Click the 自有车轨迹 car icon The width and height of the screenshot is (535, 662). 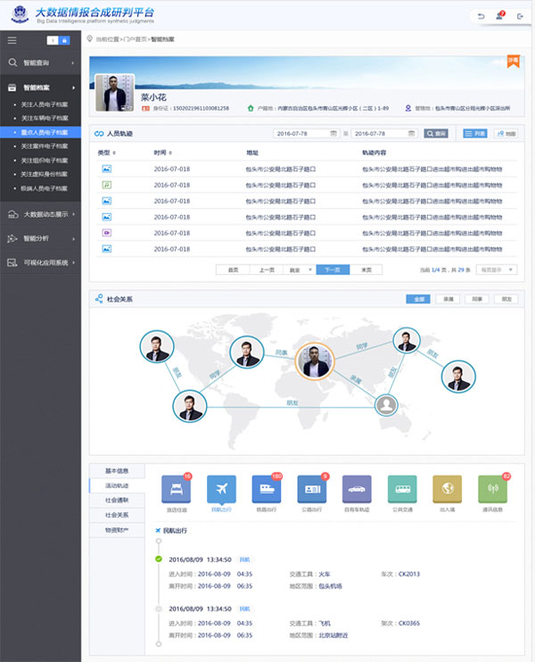point(357,490)
